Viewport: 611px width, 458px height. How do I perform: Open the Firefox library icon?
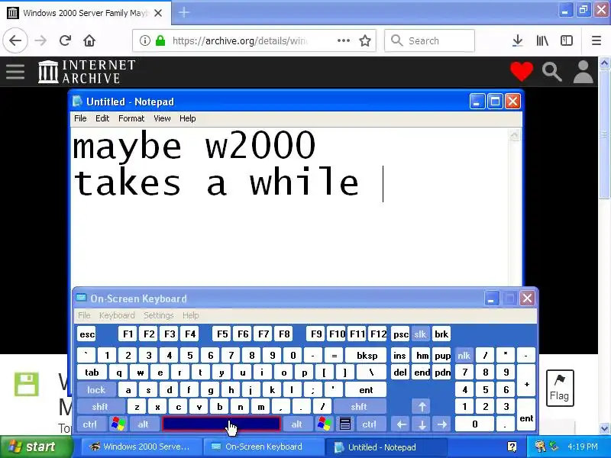[542, 40]
